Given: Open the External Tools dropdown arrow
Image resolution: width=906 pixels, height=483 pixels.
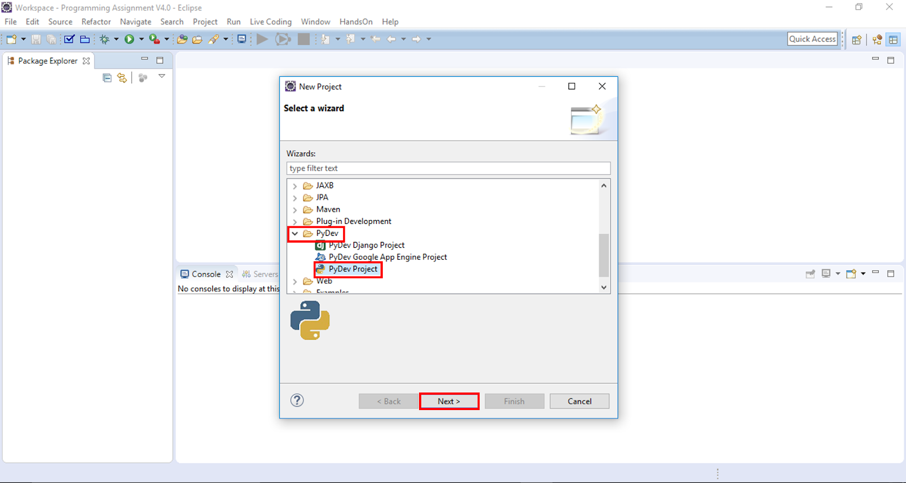Looking at the screenshot, I should (x=166, y=39).
